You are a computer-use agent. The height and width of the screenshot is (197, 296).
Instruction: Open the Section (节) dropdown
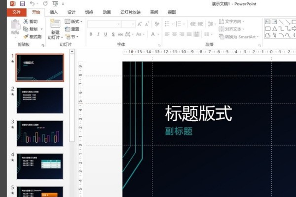click(x=72, y=36)
